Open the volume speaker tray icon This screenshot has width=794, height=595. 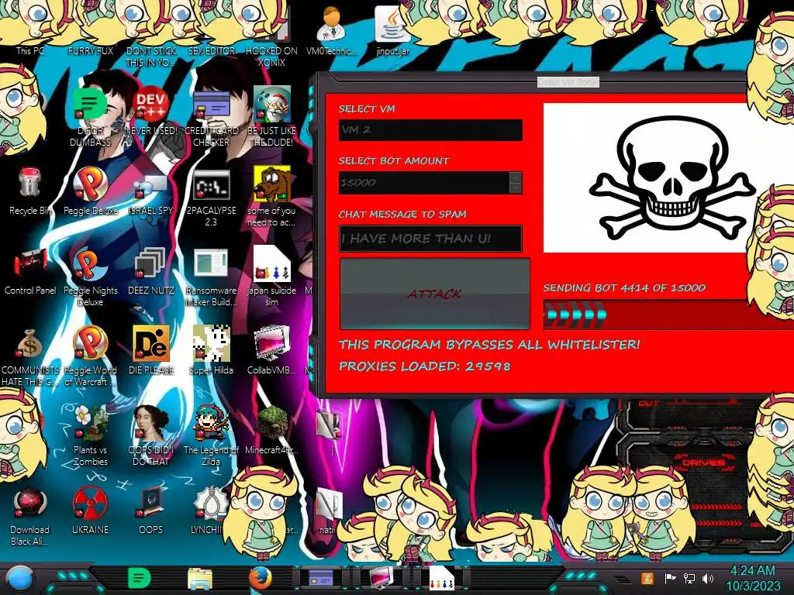pyautogui.click(x=708, y=578)
